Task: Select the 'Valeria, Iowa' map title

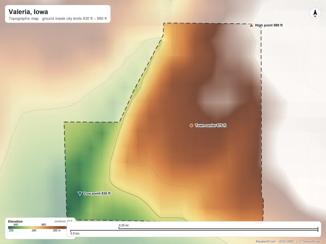Action: click(x=28, y=12)
